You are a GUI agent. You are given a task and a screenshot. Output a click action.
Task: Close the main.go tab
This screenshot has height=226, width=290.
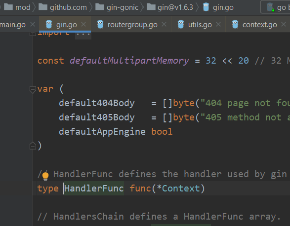tap(33, 24)
